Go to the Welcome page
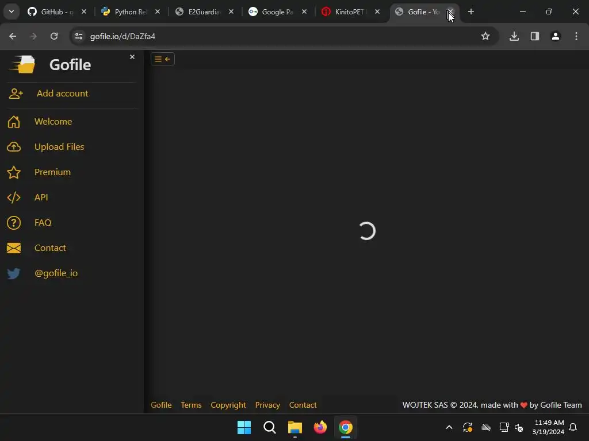Image resolution: width=589 pixels, height=441 pixels. tap(53, 122)
